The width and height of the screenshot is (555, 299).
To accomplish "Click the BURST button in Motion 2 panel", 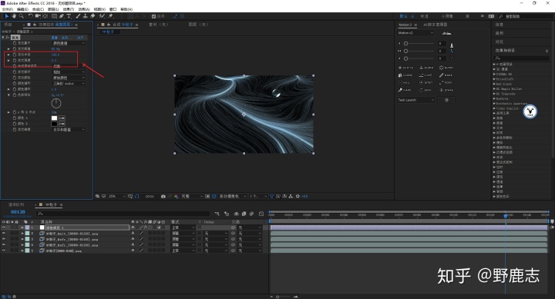I will tap(446, 68).
